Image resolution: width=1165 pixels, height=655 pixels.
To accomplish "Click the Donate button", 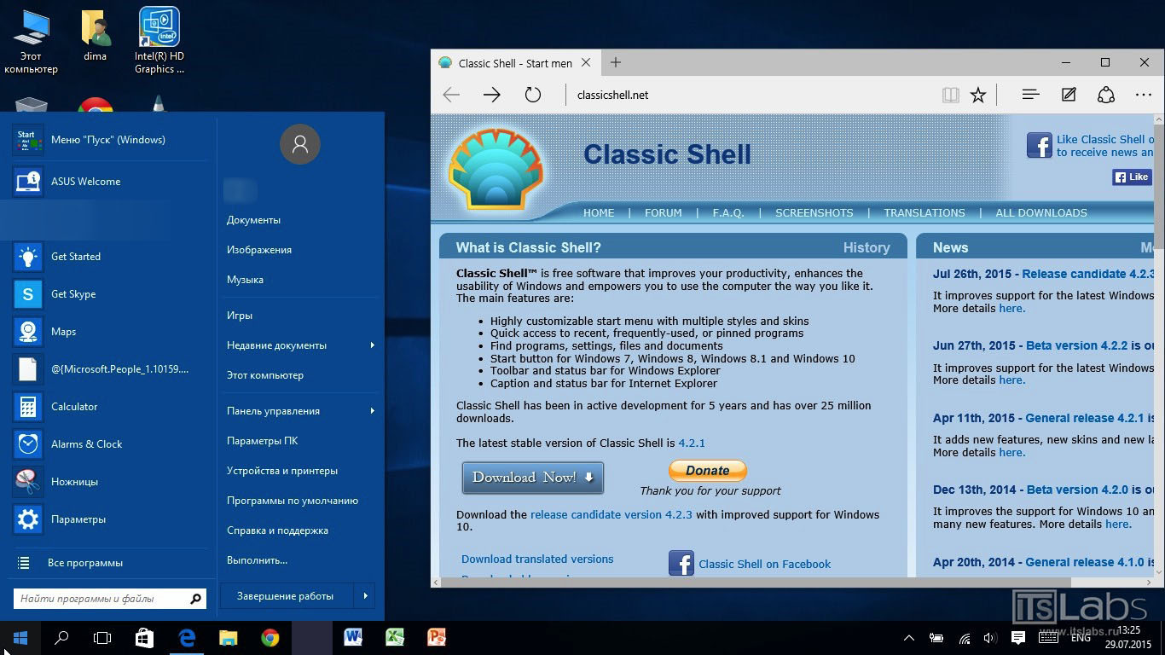I will (708, 471).
